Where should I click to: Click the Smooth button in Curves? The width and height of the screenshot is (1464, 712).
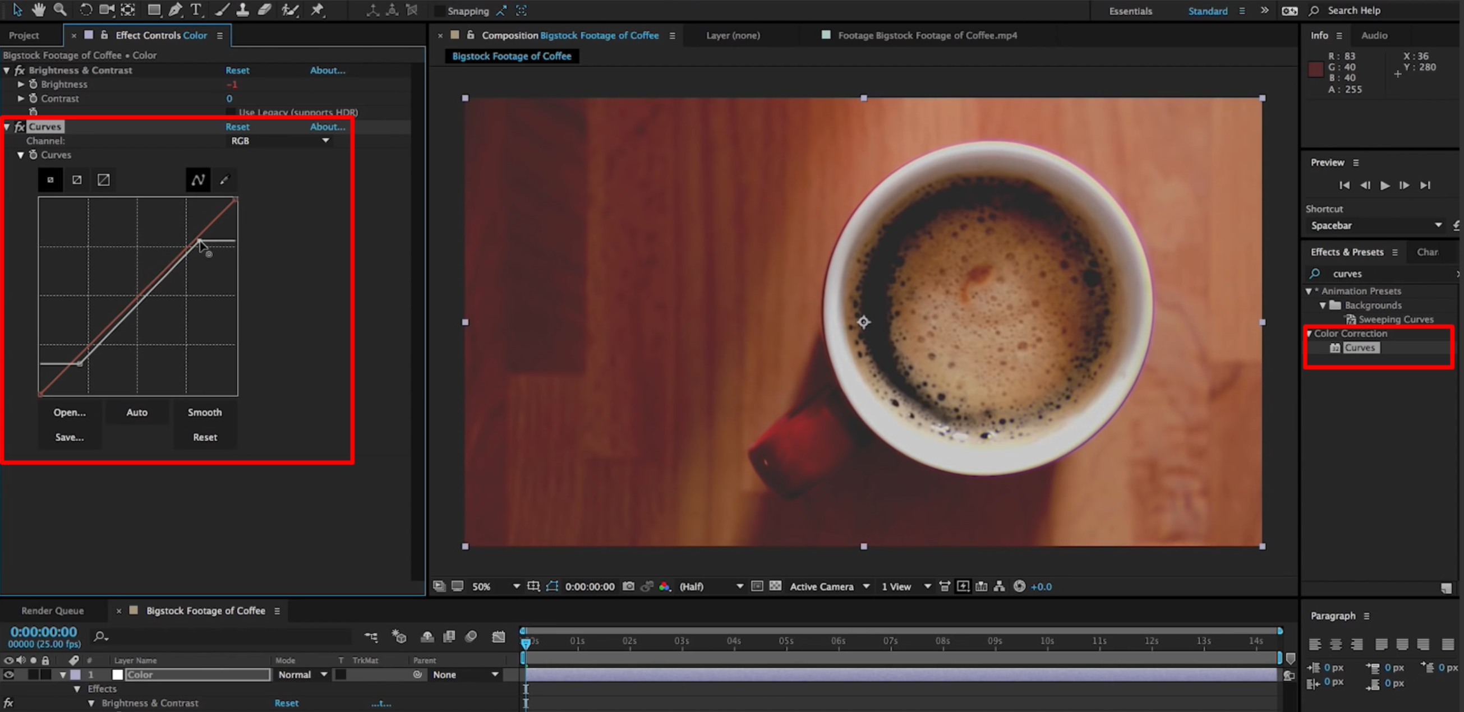coord(204,412)
